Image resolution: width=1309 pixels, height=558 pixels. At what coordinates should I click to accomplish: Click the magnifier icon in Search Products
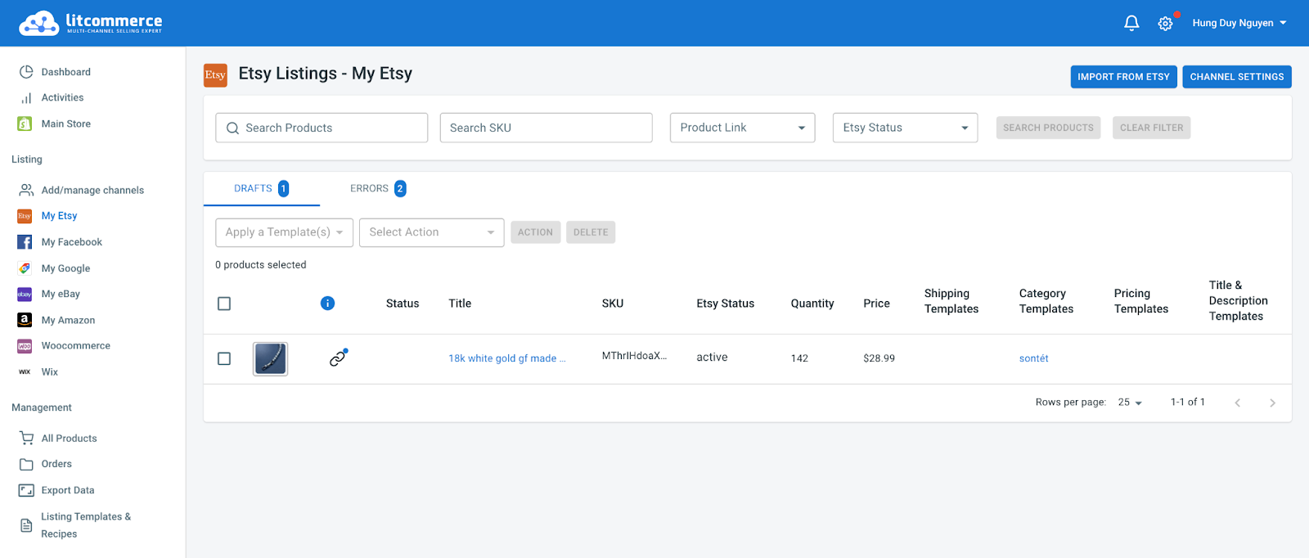[232, 128]
